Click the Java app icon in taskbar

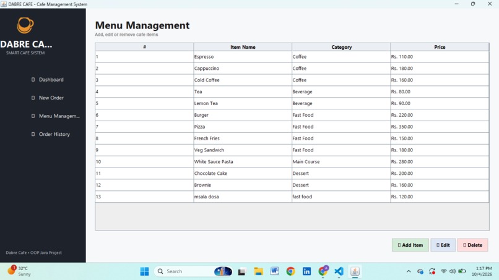tap(355, 271)
